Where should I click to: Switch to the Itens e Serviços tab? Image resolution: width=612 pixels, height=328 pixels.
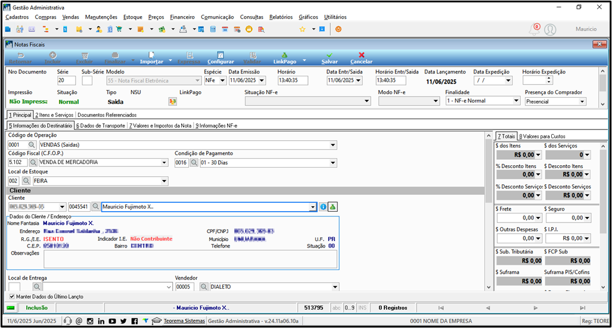click(54, 115)
